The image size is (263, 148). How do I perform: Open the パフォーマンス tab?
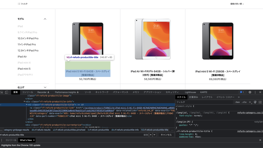pyautogui.click(x=120, y=92)
